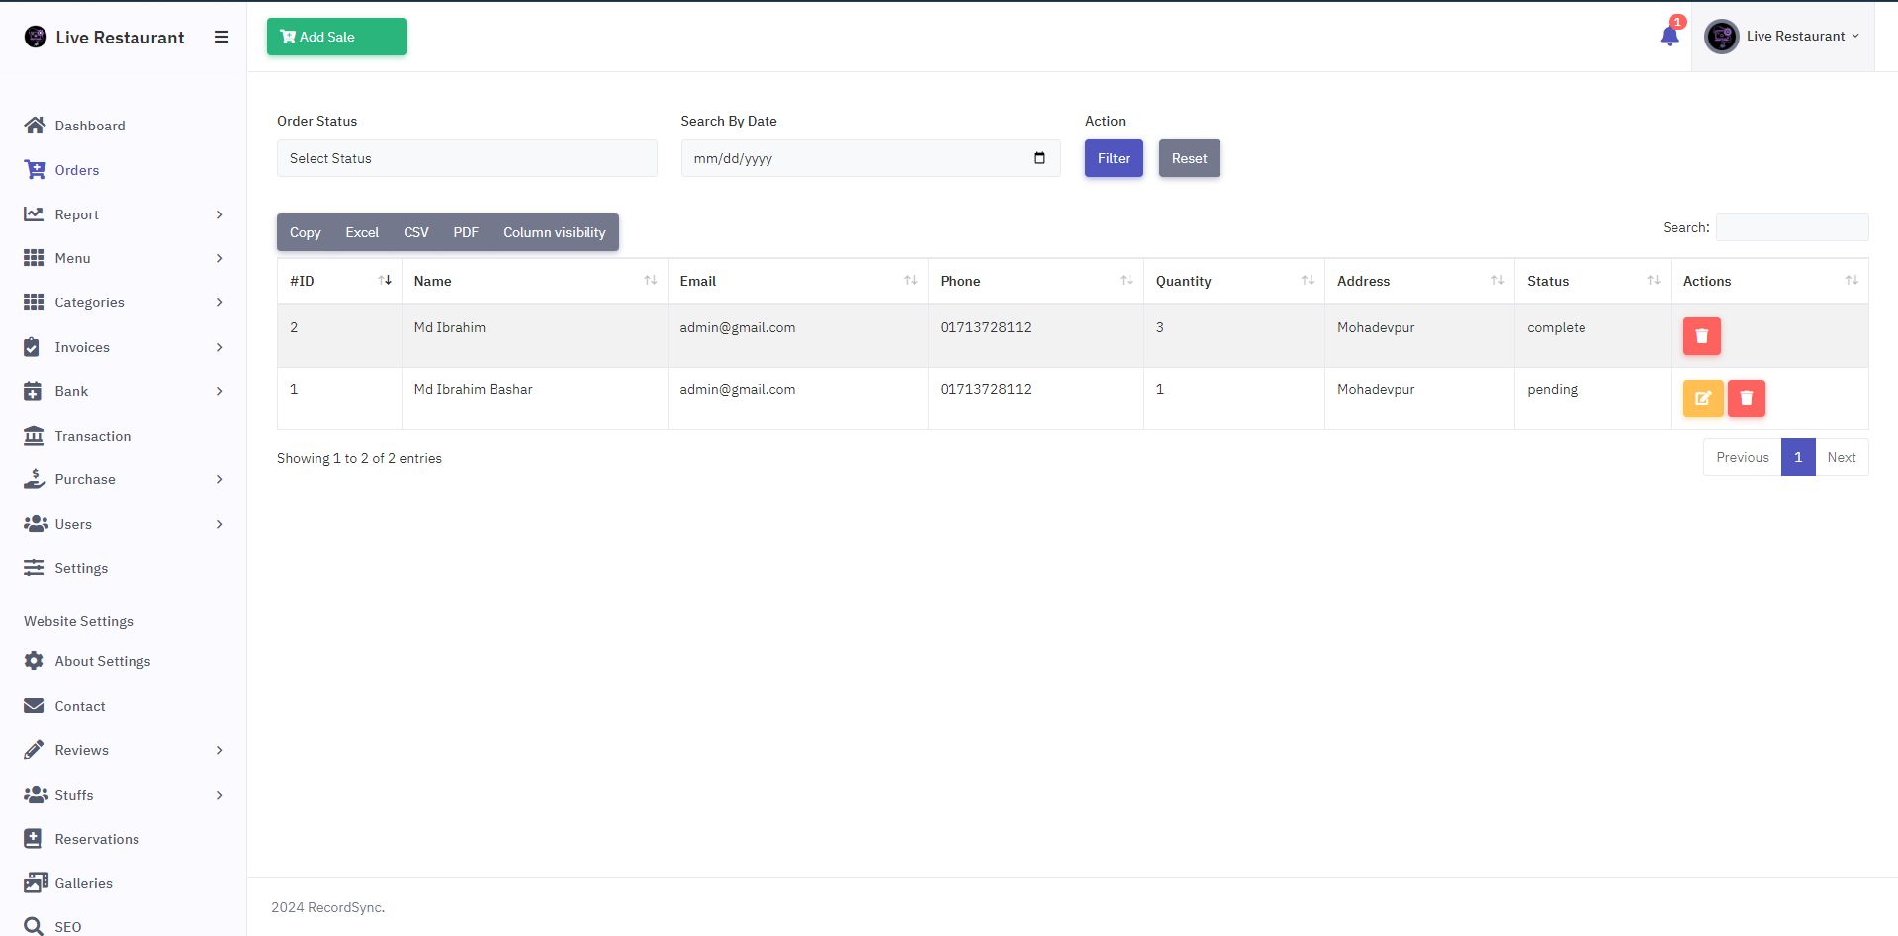The height and width of the screenshot is (936, 1898).
Task: Click the notification bell icon
Action: tap(1670, 37)
